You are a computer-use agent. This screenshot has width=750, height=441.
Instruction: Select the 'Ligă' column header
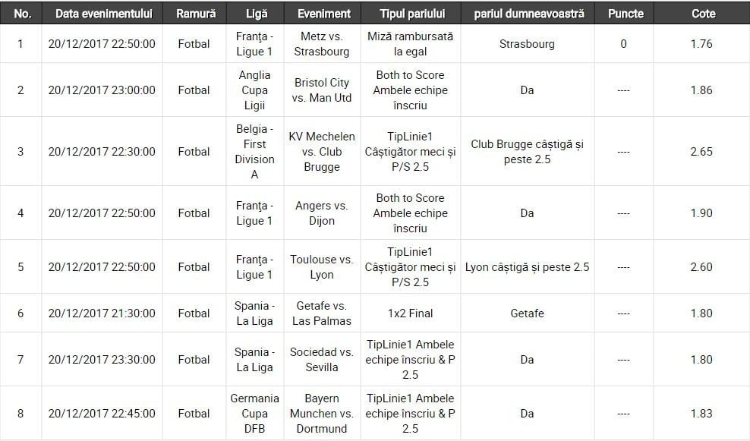pos(257,14)
